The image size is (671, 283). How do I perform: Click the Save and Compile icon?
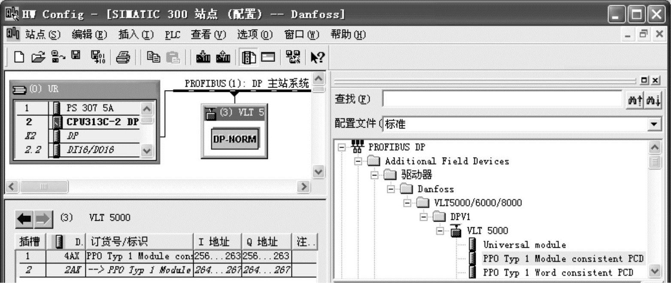coord(98,57)
